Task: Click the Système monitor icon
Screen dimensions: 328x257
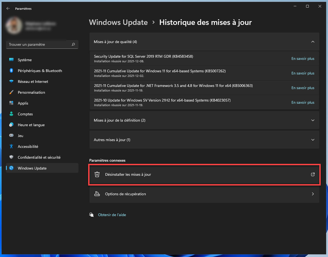Action: click(11, 60)
